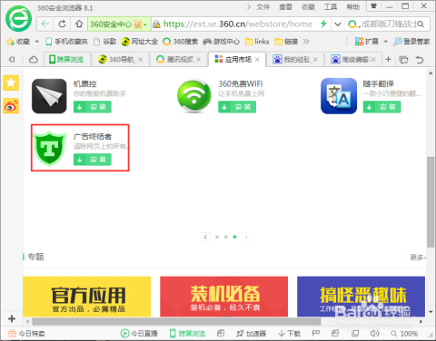Switch to the 跨屏浏览 tab
This screenshot has width=436, height=341.
pos(67,60)
